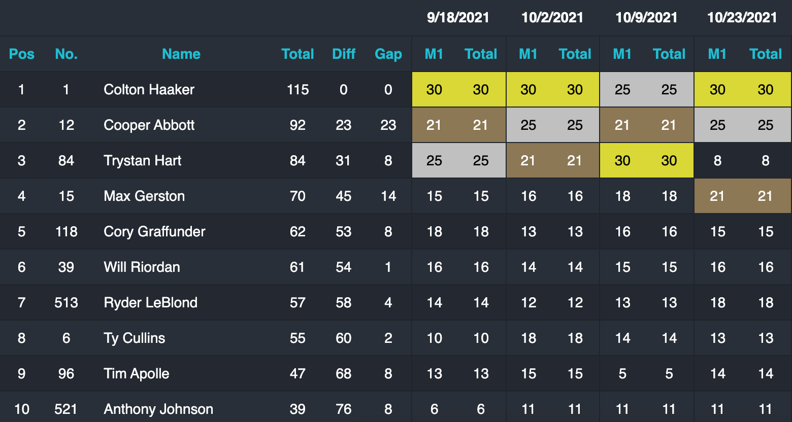Click Colton Haaker's overall total of 115

pos(298,90)
